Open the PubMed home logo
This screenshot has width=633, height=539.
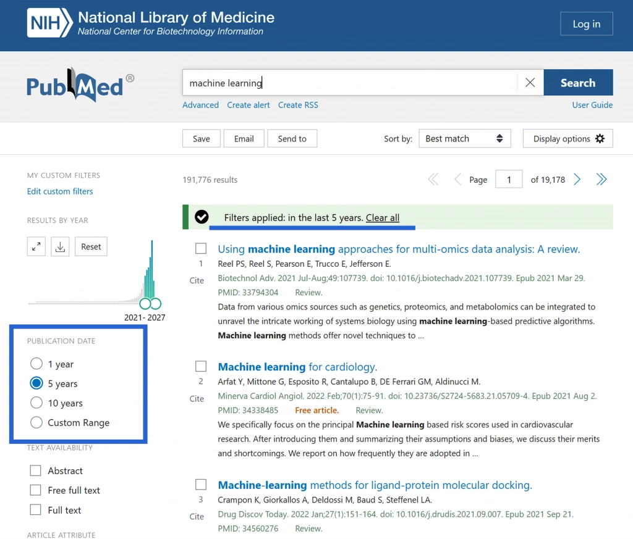pyautogui.click(x=80, y=85)
